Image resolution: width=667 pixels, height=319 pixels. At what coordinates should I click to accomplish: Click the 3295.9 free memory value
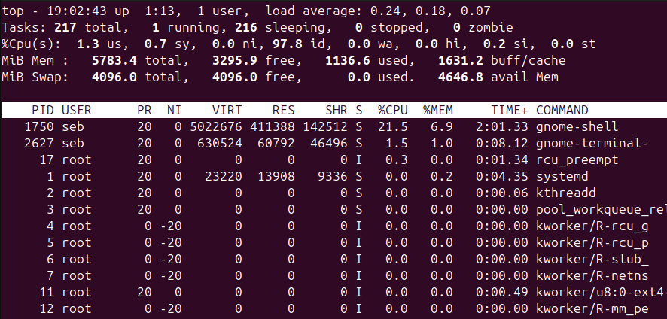click(x=234, y=60)
